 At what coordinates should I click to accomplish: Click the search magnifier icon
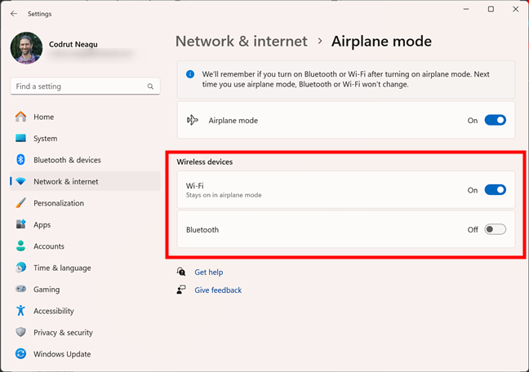[x=150, y=86]
